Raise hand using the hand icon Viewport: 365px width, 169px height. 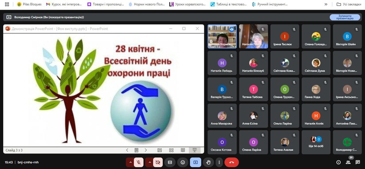209,163
